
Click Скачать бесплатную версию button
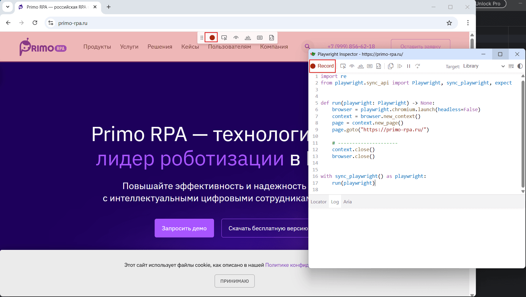tap(265, 228)
